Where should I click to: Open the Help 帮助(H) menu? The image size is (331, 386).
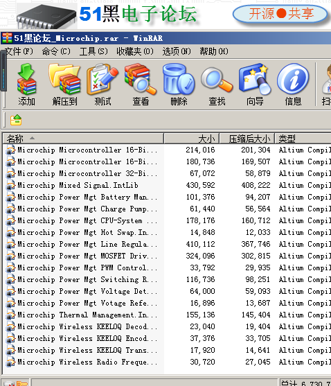(x=214, y=51)
